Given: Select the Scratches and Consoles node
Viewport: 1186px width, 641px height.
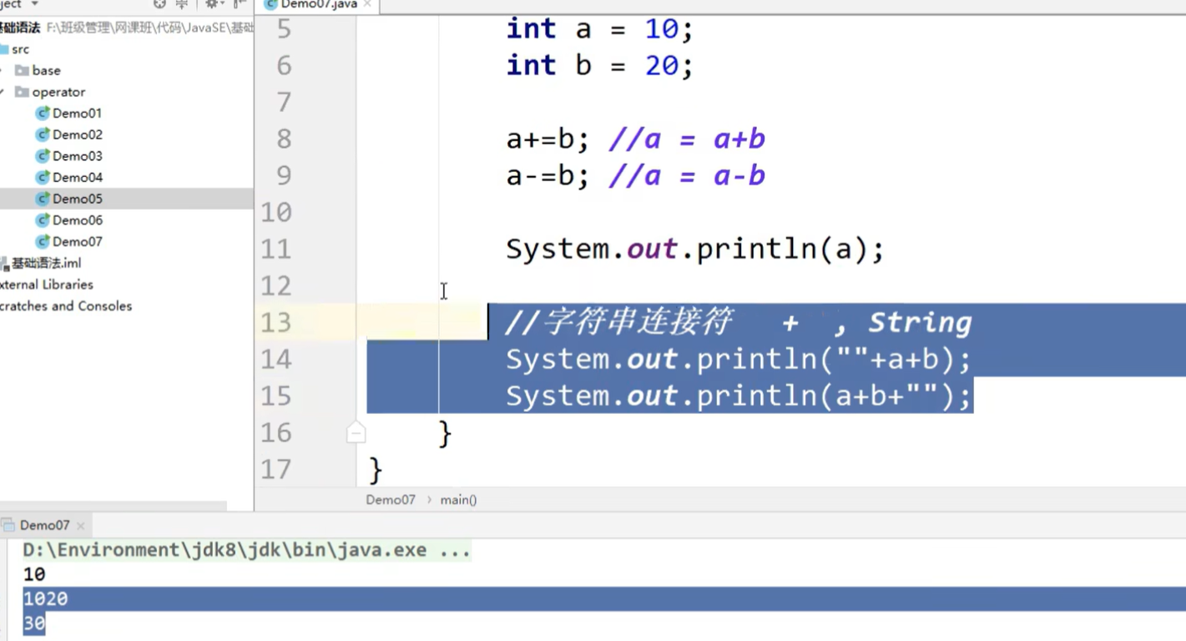Looking at the screenshot, I should (65, 306).
